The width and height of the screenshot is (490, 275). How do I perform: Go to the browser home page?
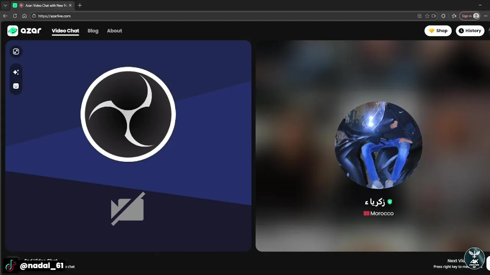24,16
